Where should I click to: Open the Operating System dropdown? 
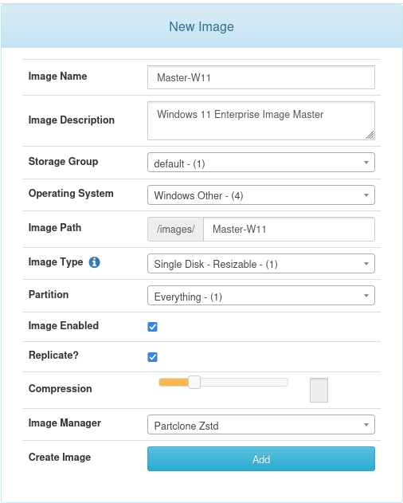tap(261, 195)
